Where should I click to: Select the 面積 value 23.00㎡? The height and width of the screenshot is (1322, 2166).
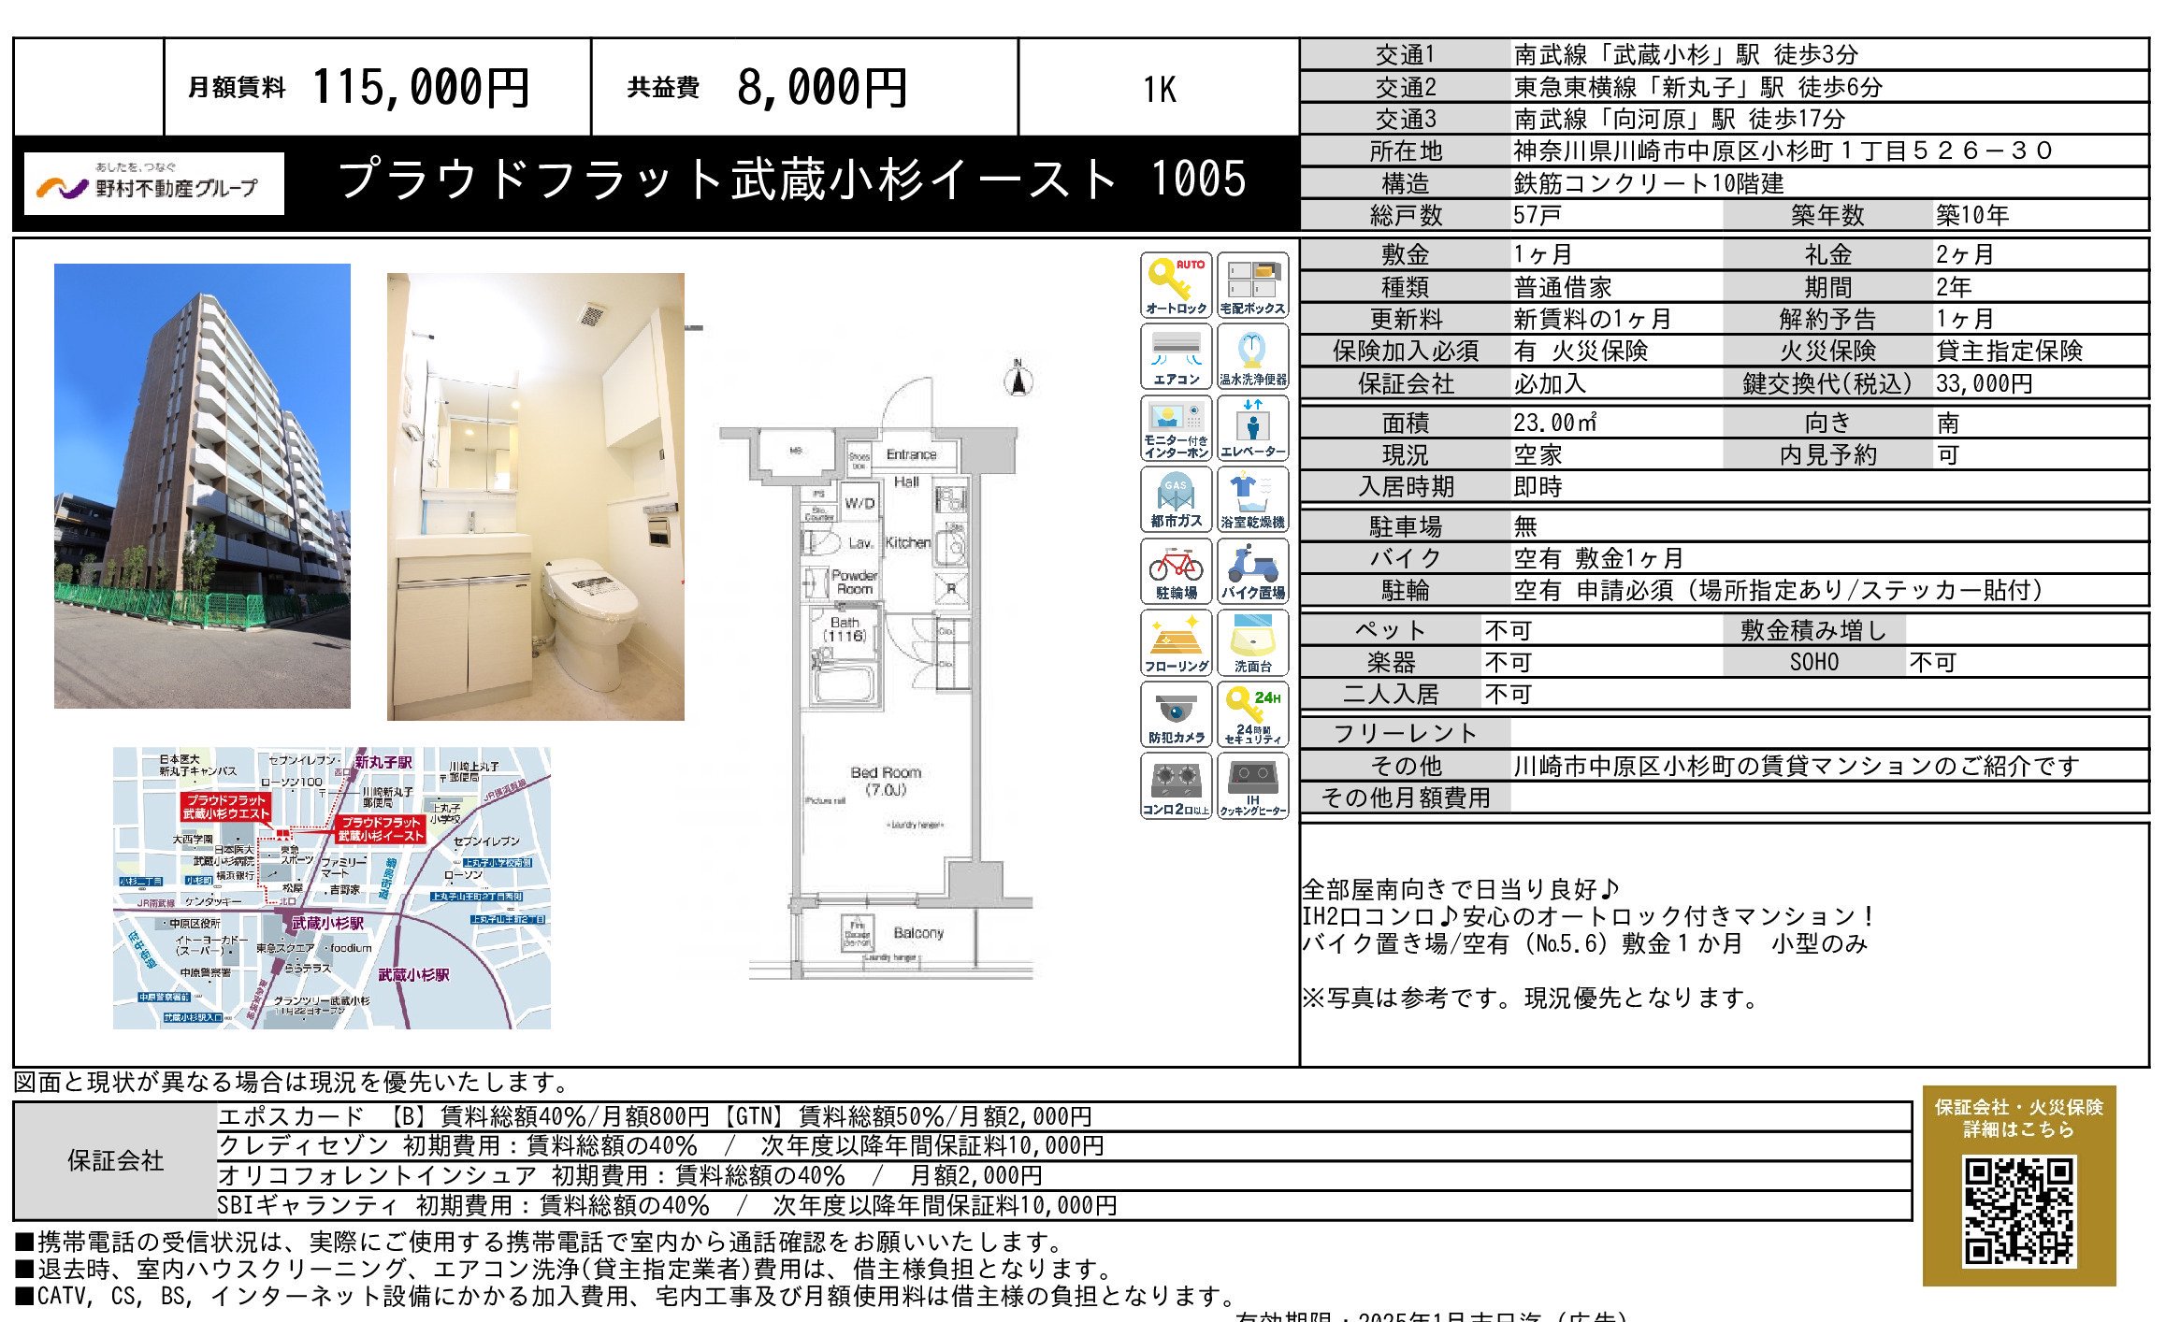coord(1555,423)
